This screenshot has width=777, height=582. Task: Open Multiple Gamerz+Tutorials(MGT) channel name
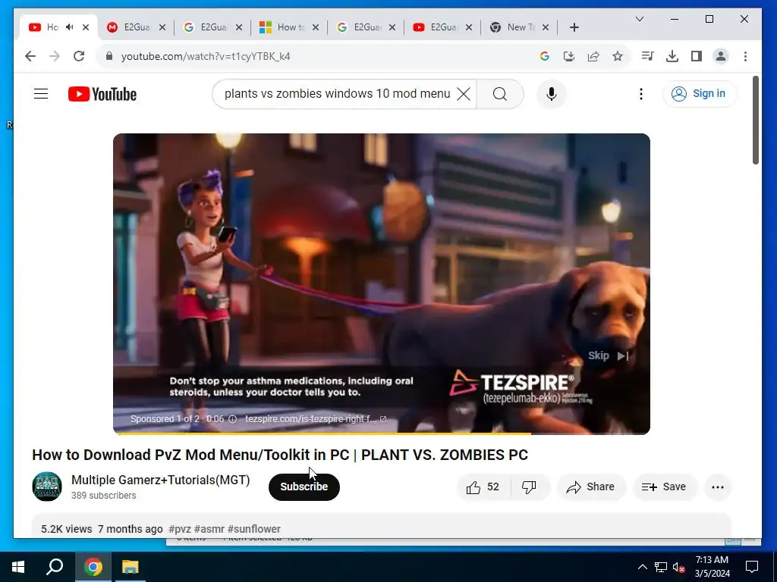(x=161, y=480)
